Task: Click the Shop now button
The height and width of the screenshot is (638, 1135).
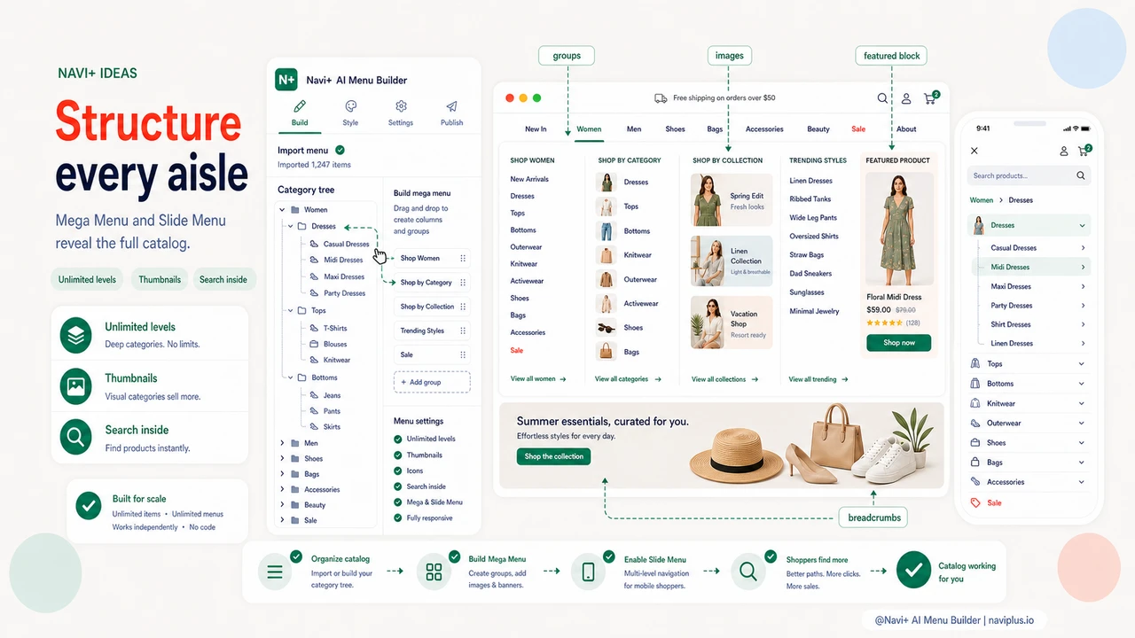Action: point(899,343)
